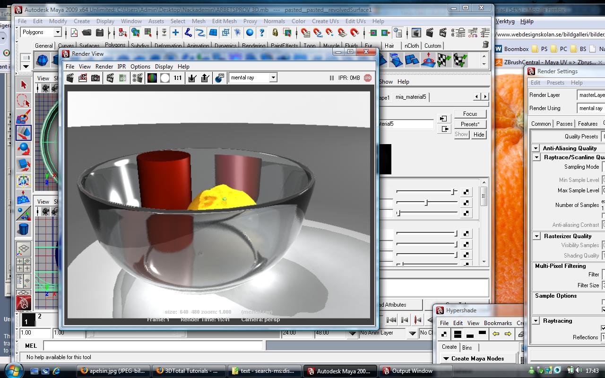This screenshot has width=605, height=378.
Task: Open the No Anim Layer dropdown arrow
Action: [413, 333]
